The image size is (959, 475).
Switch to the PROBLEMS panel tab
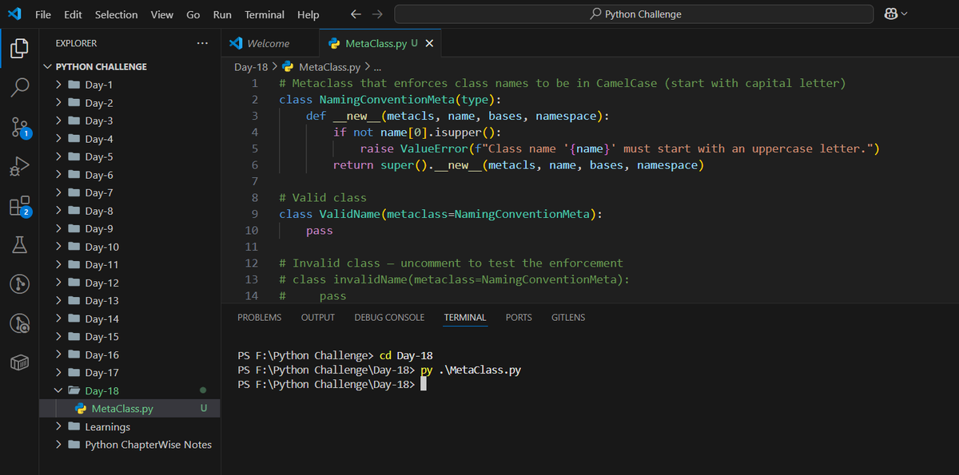point(260,317)
